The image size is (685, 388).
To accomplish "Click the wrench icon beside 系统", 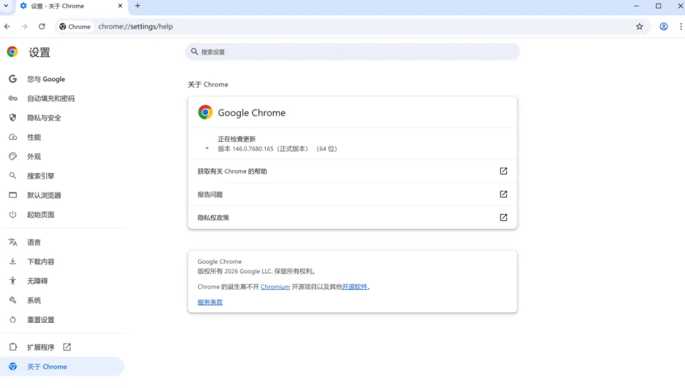I will coord(13,301).
